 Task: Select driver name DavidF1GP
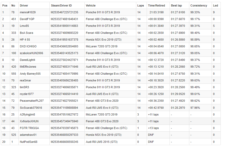[x=27, y=19]
